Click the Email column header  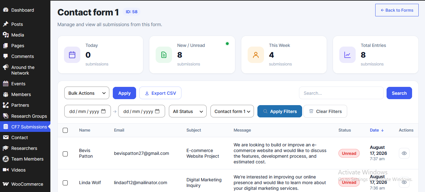119,130
